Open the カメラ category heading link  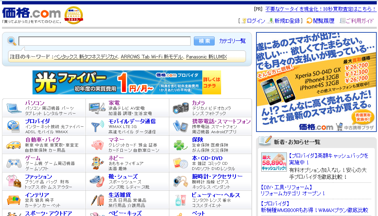click(198, 103)
